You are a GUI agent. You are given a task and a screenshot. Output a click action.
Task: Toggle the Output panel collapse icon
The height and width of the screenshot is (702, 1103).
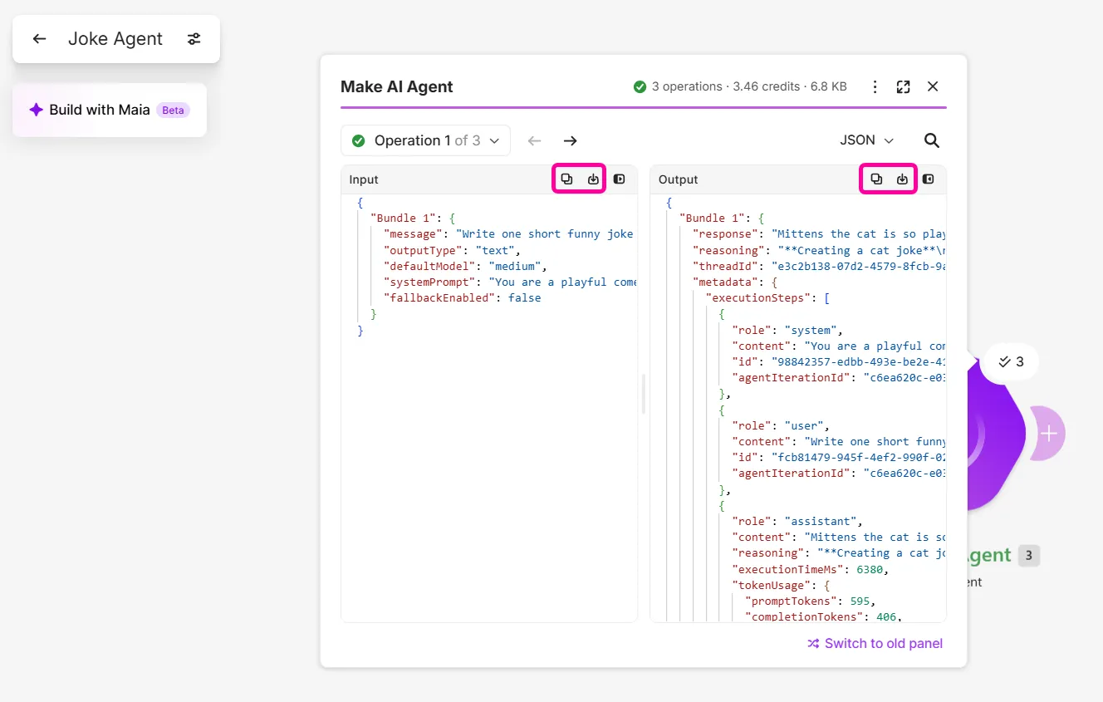tap(929, 179)
